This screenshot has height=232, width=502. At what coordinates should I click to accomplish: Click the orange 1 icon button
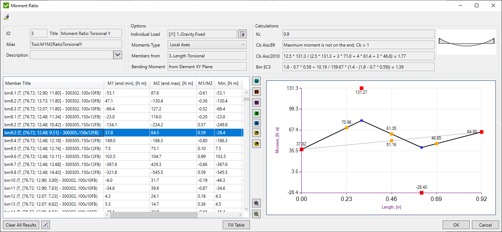pos(256,92)
